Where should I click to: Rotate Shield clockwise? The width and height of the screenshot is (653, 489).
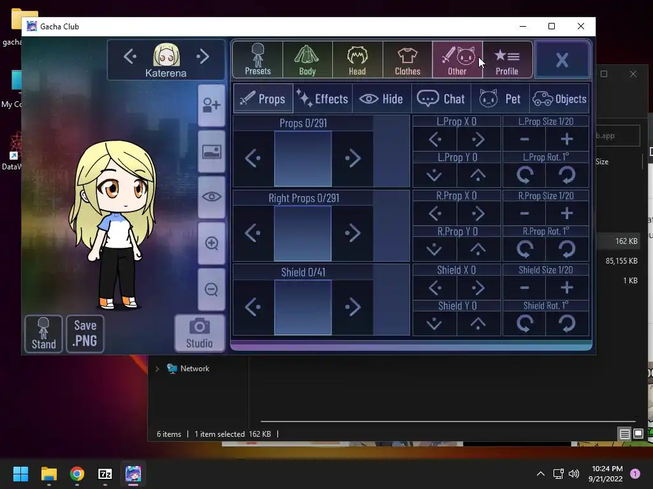pyautogui.click(x=567, y=323)
